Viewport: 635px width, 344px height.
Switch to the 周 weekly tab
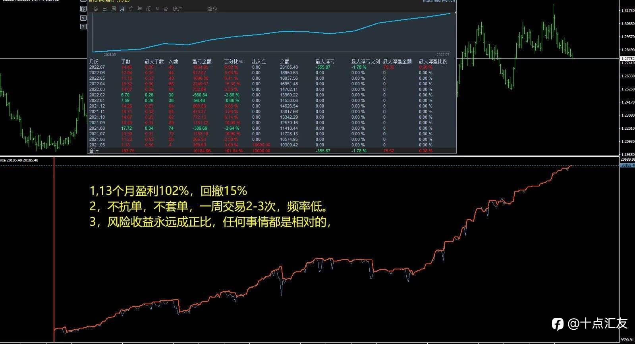113,9
